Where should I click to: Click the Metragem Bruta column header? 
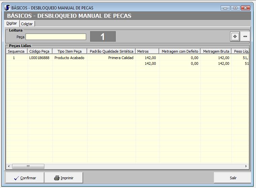(x=216, y=51)
